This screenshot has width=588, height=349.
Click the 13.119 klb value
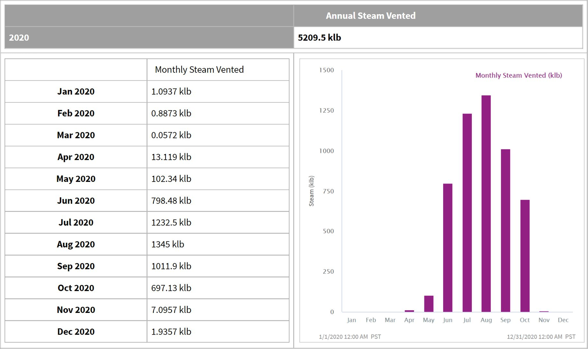pyautogui.click(x=171, y=157)
